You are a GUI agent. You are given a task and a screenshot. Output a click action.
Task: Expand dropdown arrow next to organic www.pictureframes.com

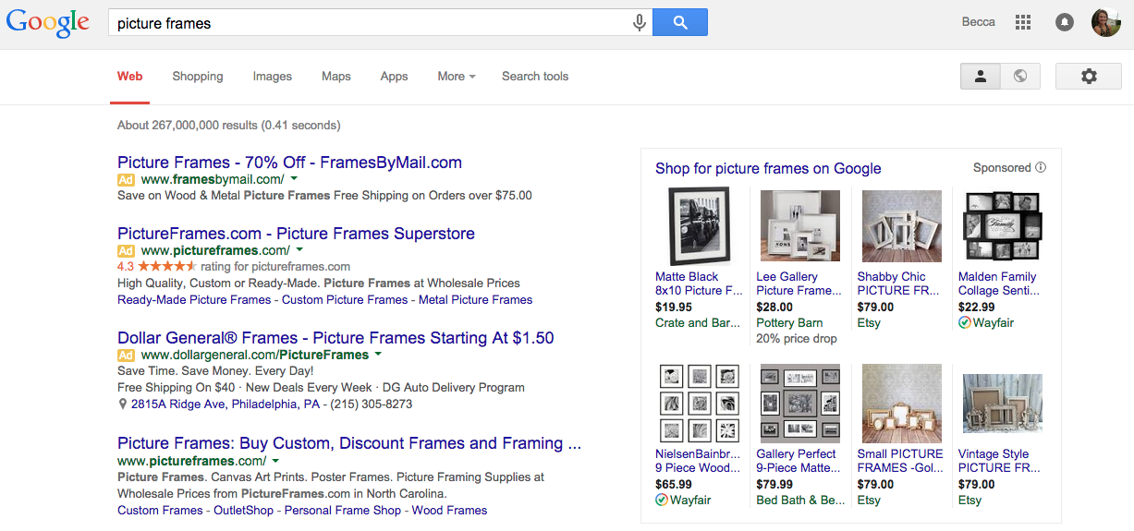tap(275, 461)
